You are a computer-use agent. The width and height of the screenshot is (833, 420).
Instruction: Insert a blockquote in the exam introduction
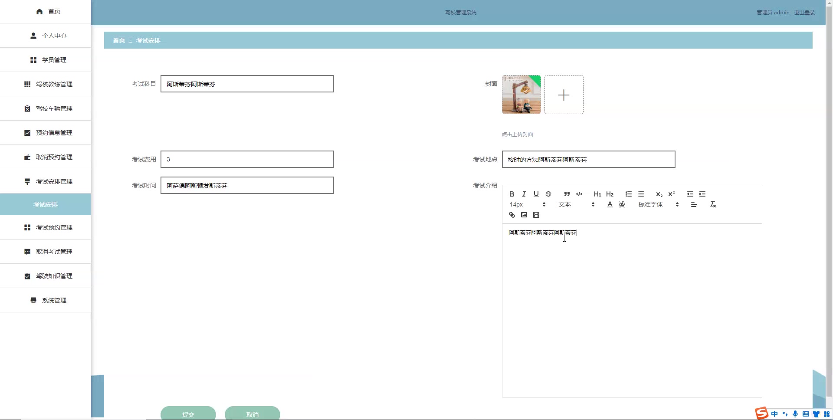(x=567, y=194)
